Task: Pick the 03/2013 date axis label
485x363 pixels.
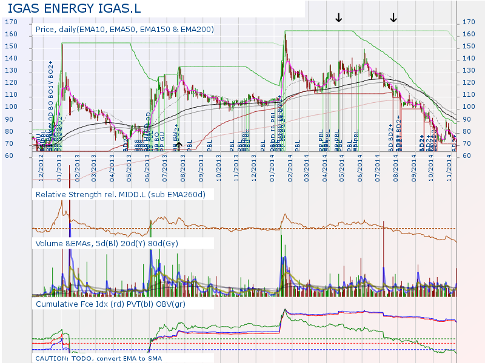Action: [94, 168]
